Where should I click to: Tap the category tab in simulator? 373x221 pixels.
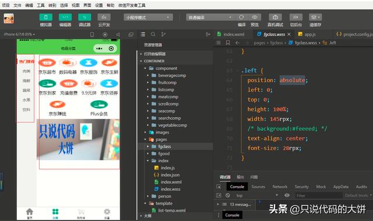pos(55,213)
